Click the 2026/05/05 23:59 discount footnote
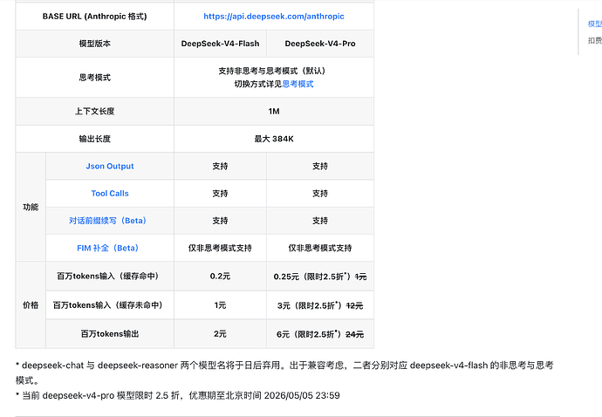Viewport: 602px width, 417px height. click(178, 395)
